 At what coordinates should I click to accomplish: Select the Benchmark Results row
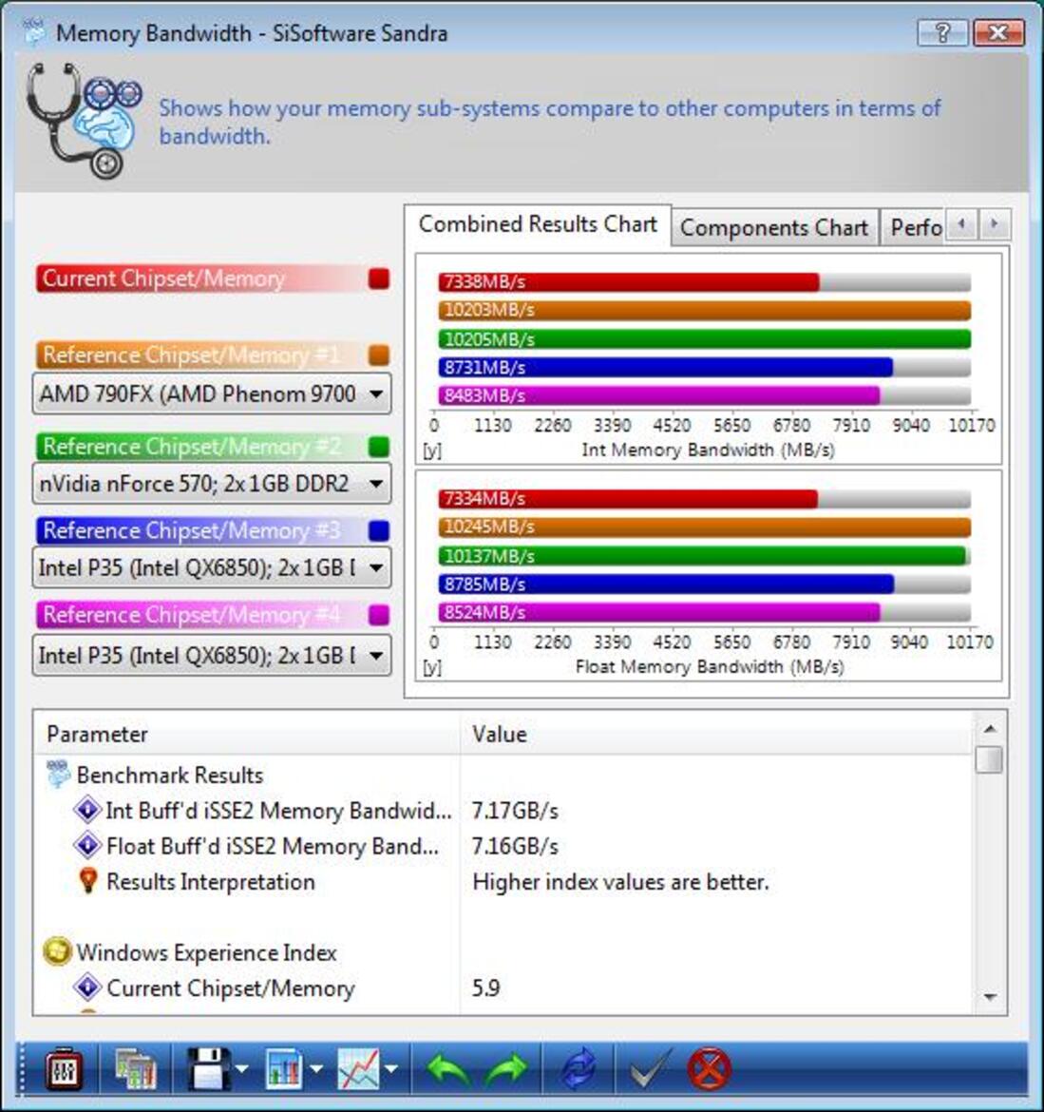170,775
